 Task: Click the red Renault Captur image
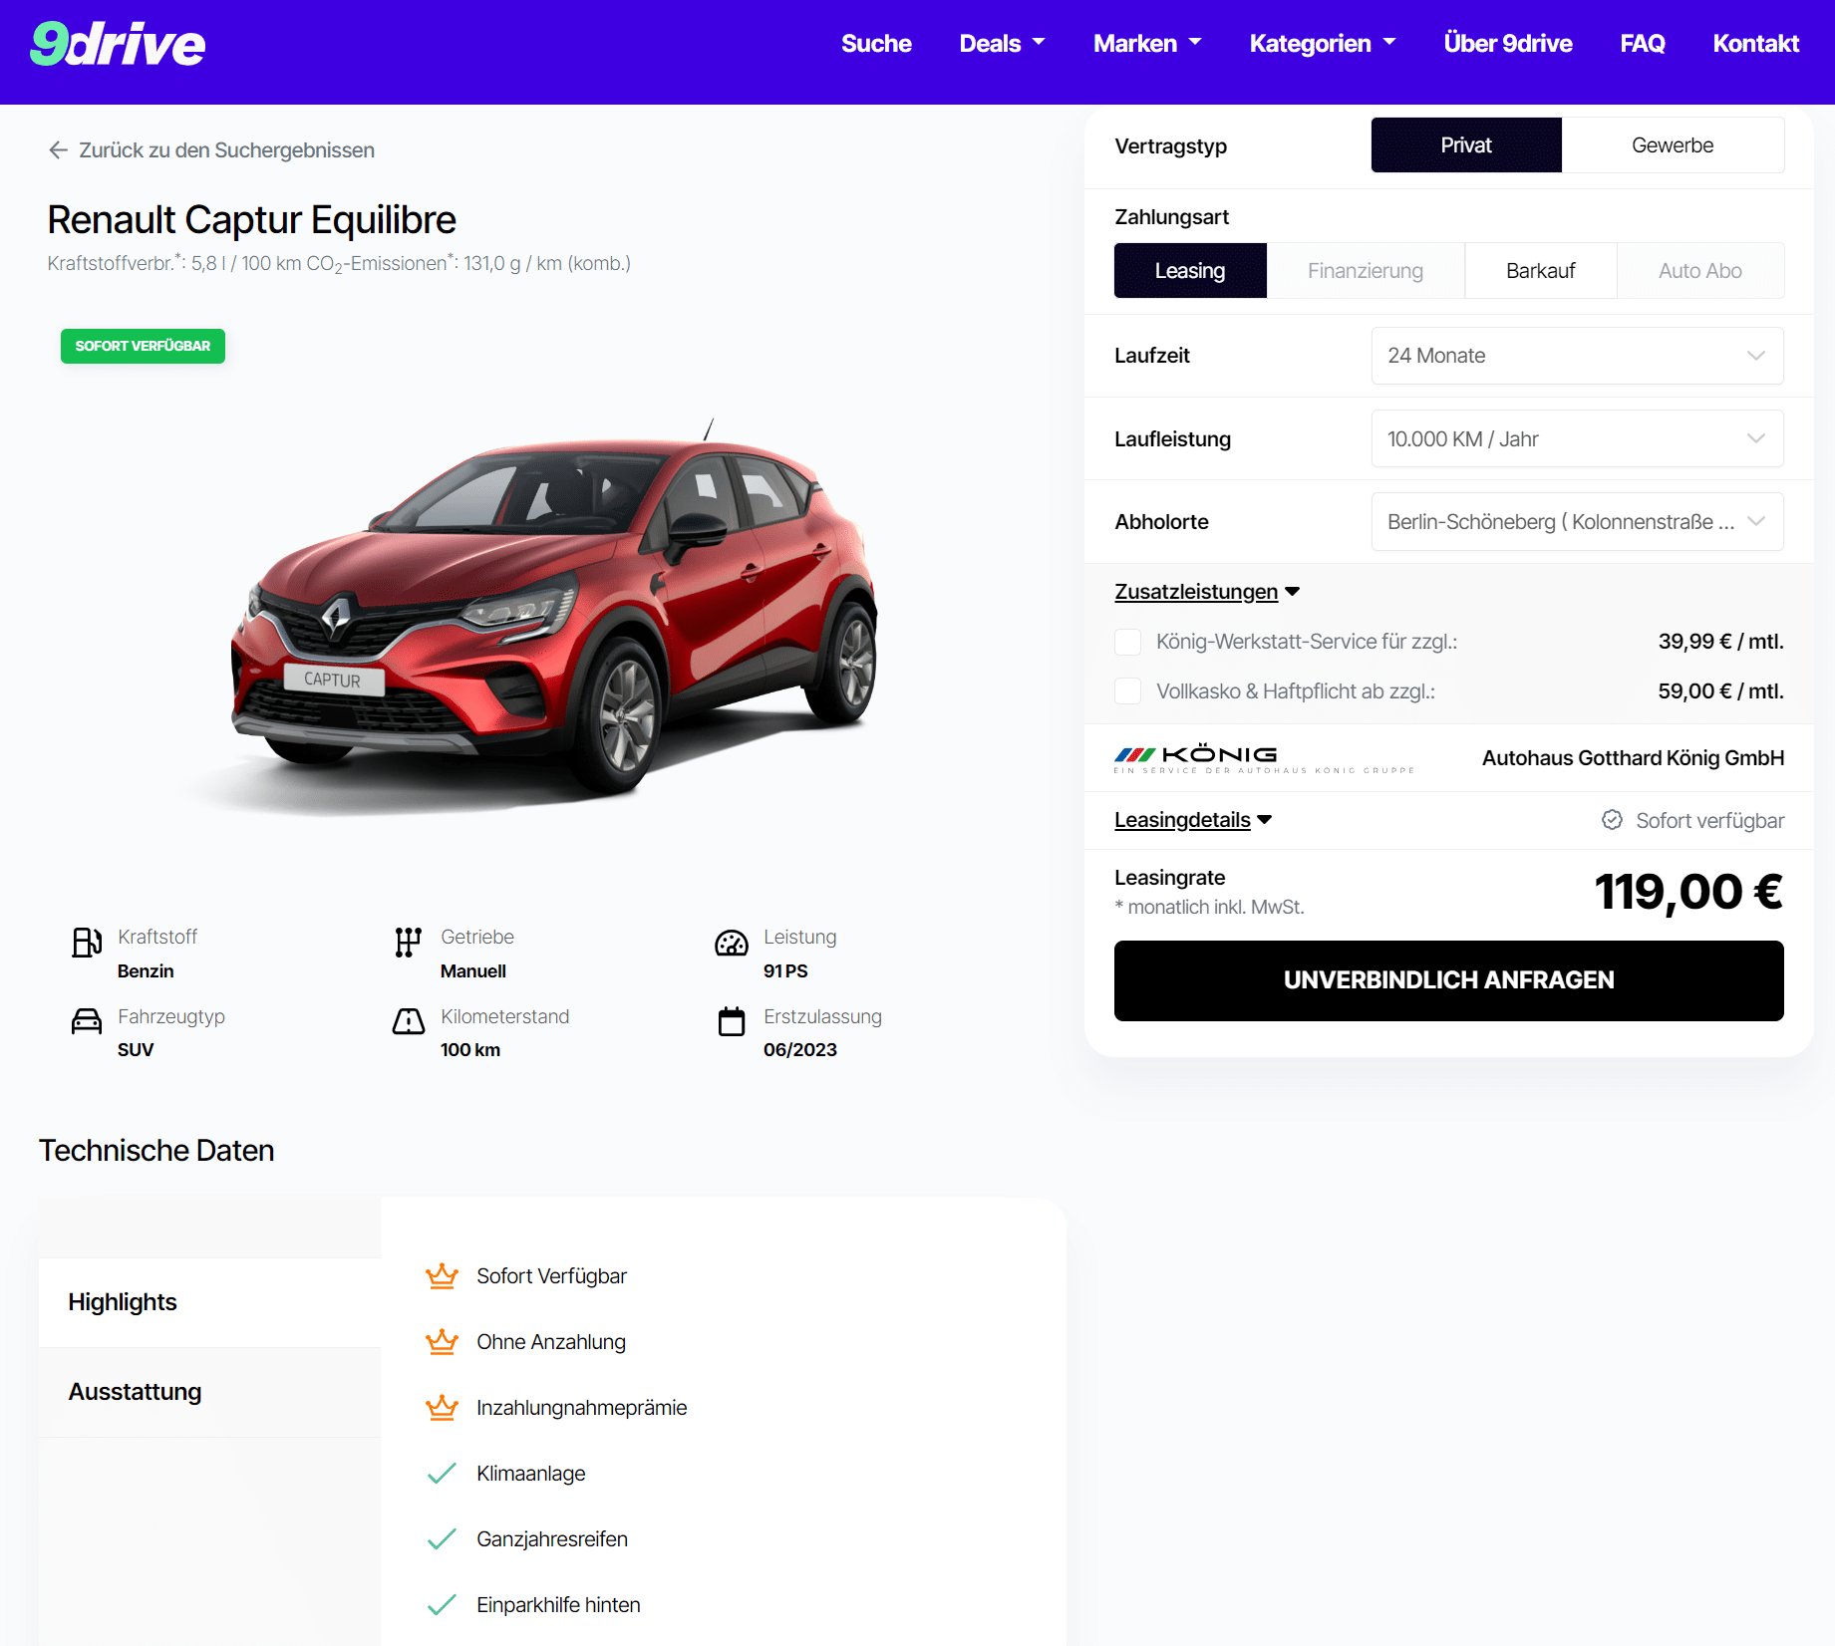pyautogui.click(x=554, y=618)
